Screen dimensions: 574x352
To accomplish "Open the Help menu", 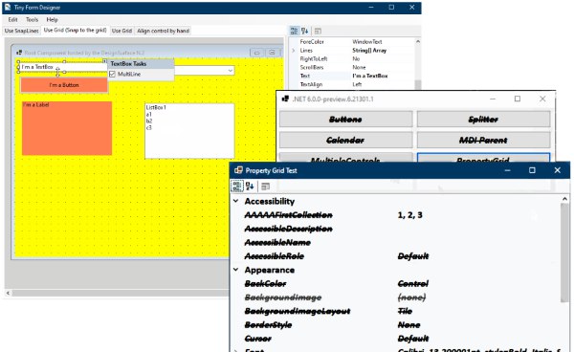I will click(52, 19).
